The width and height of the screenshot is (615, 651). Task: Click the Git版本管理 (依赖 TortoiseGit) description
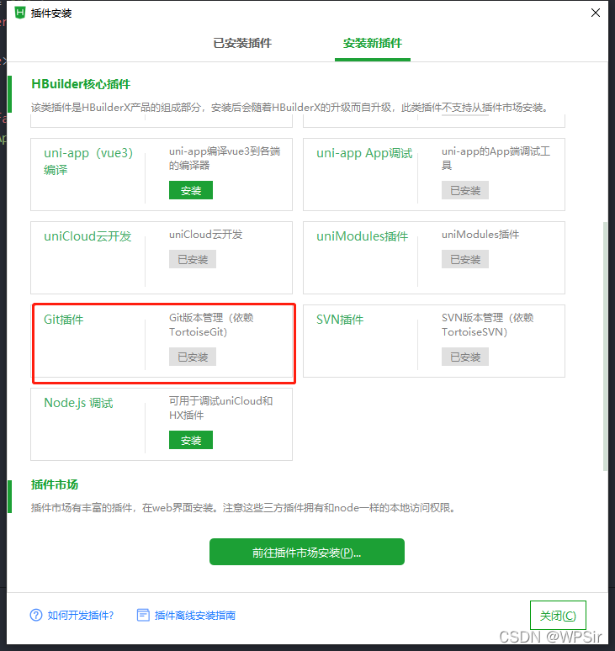click(x=211, y=325)
